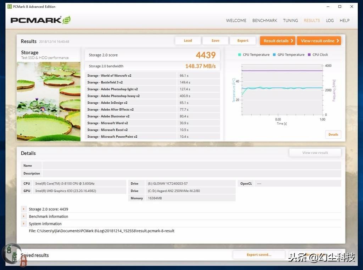
Task: Export the current results
Action: (243, 40)
